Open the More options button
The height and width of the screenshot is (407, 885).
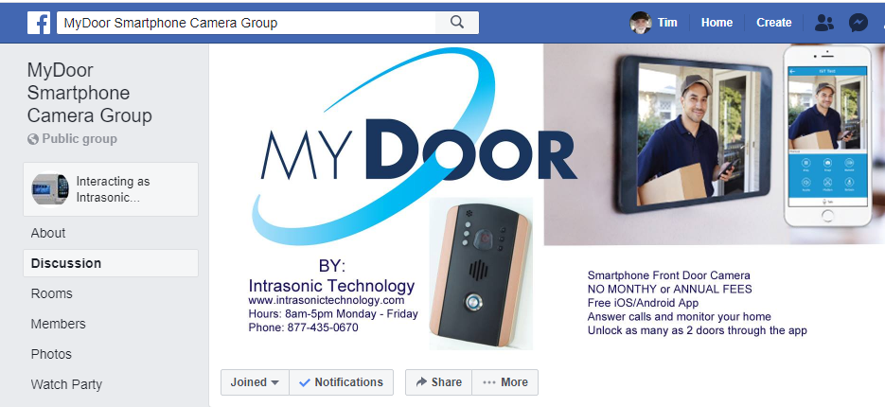[505, 382]
